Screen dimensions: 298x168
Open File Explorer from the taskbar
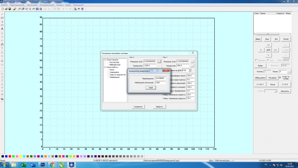point(14,165)
